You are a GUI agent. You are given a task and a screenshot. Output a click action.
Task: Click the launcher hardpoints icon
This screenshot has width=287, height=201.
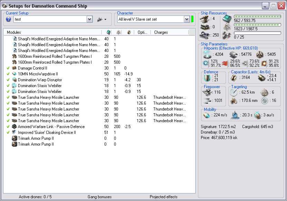click(x=205, y=27)
